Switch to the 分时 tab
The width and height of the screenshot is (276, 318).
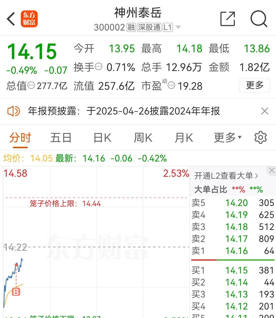pyautogui.click(x=20, y=138)
